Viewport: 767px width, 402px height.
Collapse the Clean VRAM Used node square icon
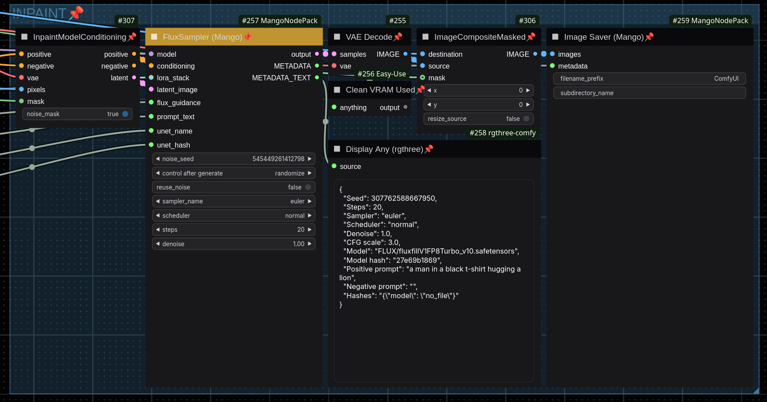[337, 90]
